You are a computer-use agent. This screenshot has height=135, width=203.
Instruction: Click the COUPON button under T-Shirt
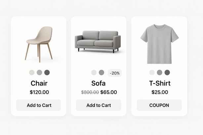(x=159, y=105)
